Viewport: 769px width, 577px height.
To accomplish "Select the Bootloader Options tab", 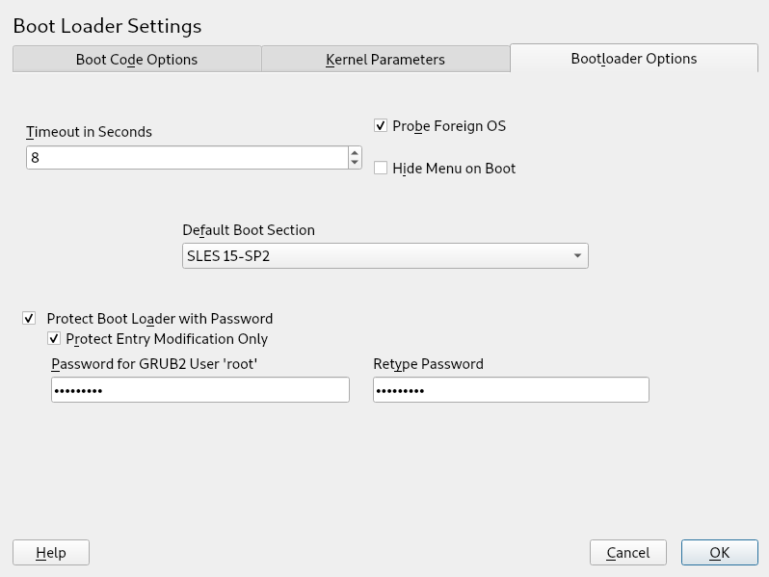I will (x=633, y=58).
